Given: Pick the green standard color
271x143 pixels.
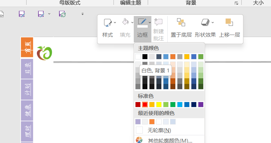Looking at the screenshot, I should 173,105.
